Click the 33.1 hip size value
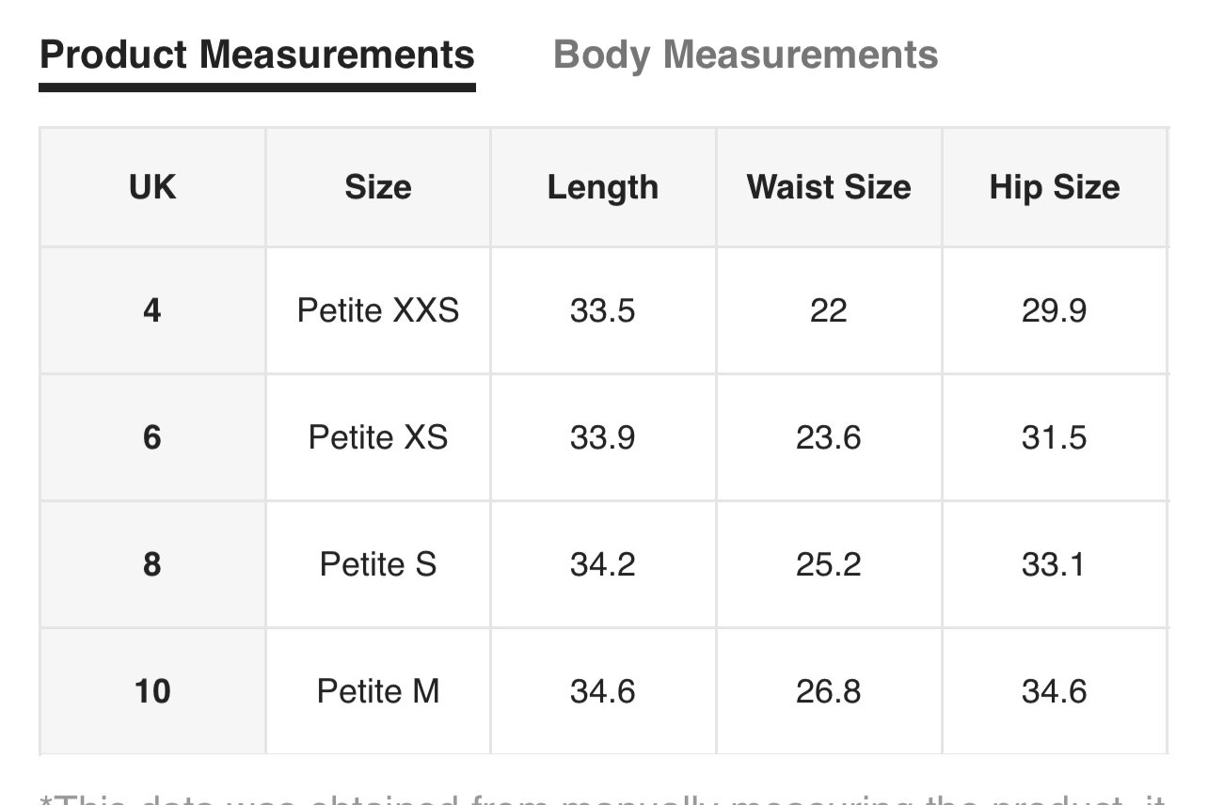This screenshot has height=805, width=1208. pos(1055,564)
